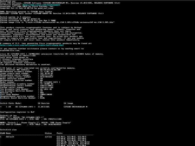This screenshot has width=195, height=146.
Task: Click the 'active' VLAN status
Action: click(48, 137)
